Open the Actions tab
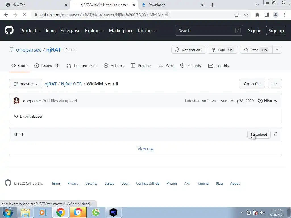291x218 pixels. point(114,66)
